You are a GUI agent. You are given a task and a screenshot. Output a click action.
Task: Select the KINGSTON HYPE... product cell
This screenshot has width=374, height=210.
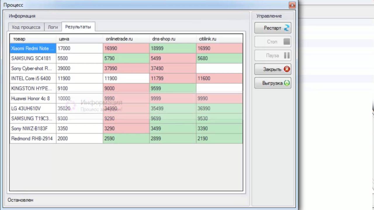pos(33,88)
